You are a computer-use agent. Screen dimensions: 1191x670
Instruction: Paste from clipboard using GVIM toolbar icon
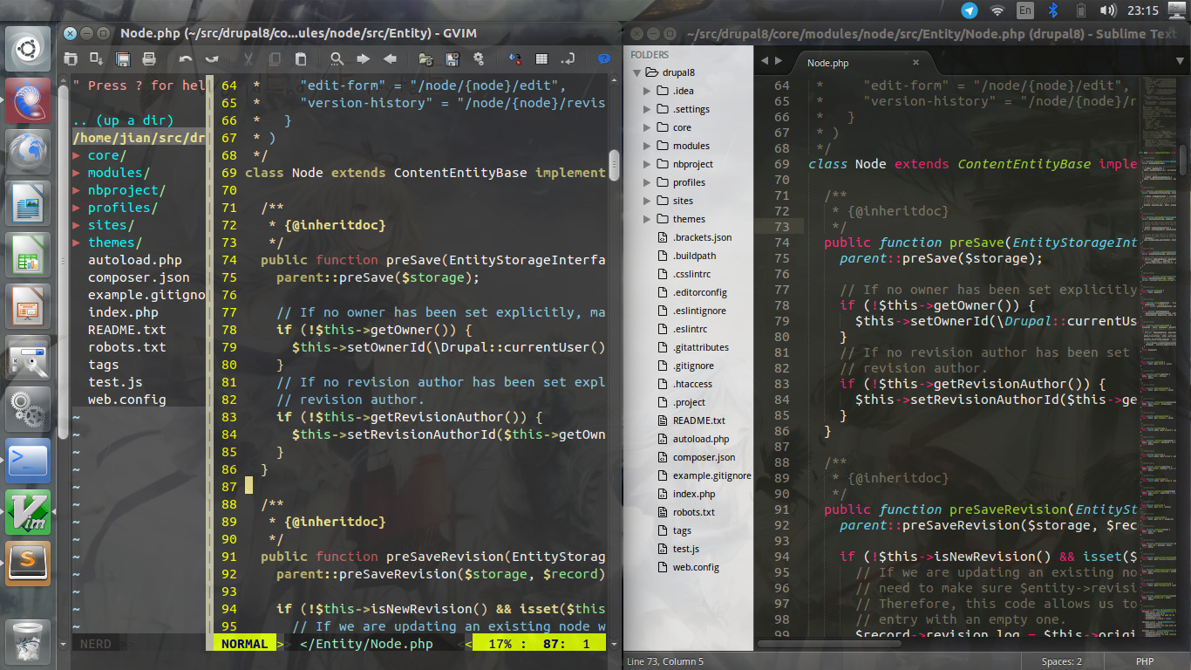coord(301,59)
